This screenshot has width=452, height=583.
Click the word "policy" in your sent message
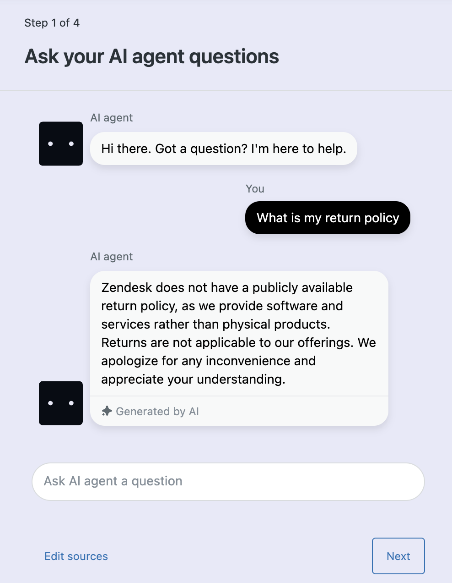point(382,218)
